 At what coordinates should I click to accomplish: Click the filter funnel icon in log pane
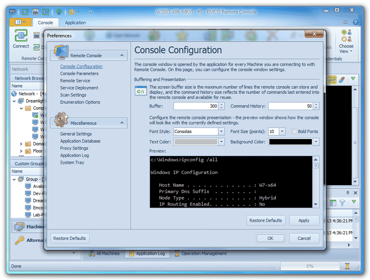[x=342, y=203]
